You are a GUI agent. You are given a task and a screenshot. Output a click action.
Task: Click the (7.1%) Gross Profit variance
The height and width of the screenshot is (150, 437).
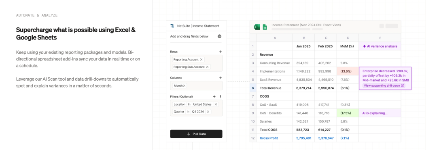[x=348, y=138]
